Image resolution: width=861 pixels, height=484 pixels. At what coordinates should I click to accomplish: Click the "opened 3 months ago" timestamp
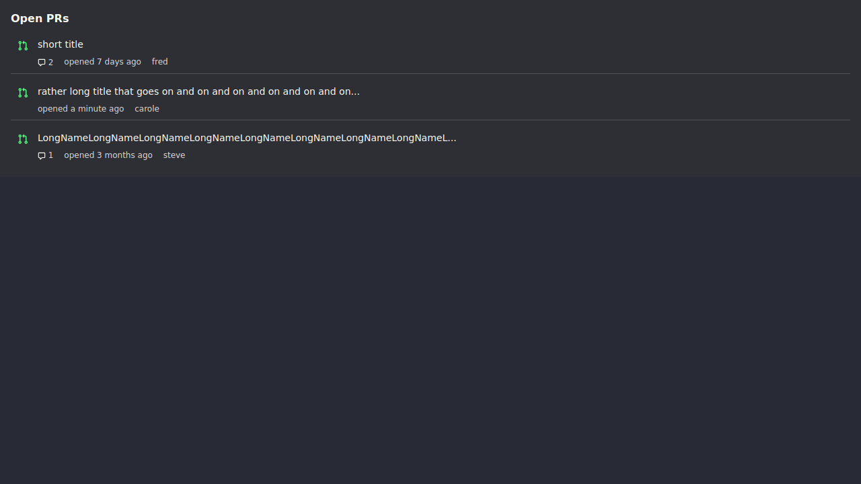tap(108, 155)
